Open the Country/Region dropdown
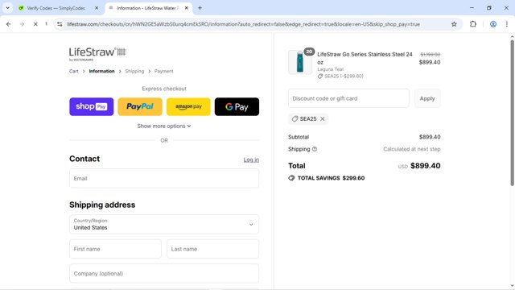 pos(164,224)
